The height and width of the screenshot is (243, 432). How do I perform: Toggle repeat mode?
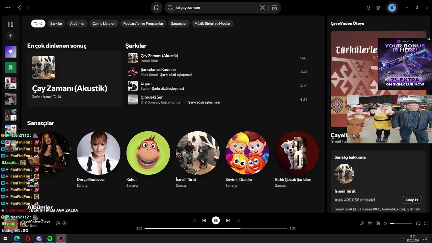pos(238,220)
